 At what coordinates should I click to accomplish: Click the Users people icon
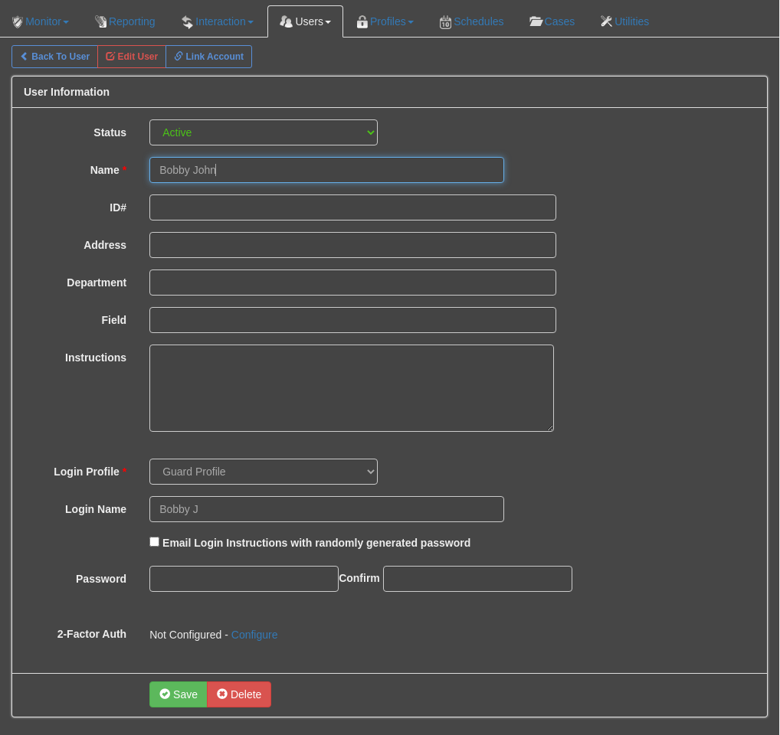coord(286,22)
